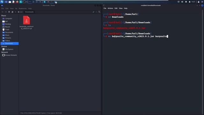Open the text editor launcher in panel
Image resolution: width=204 pixels, height=115 pixels.
coord(13,2)
